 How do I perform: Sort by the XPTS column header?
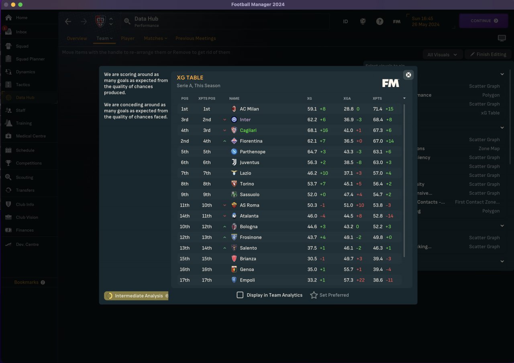(x=377, y=98)
